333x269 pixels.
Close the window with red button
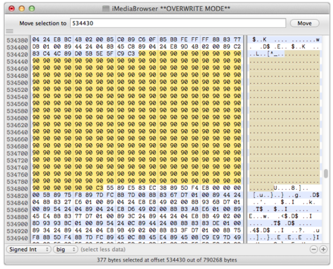(x=11, y=9)
